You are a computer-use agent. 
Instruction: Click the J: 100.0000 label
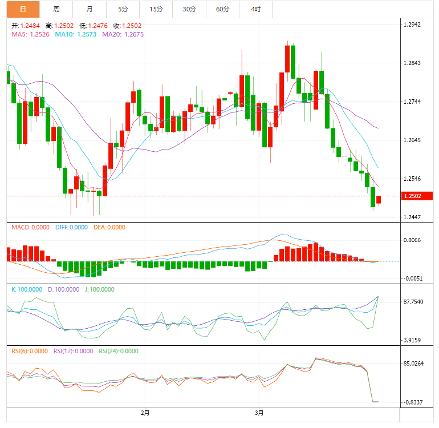coord(100,289)
